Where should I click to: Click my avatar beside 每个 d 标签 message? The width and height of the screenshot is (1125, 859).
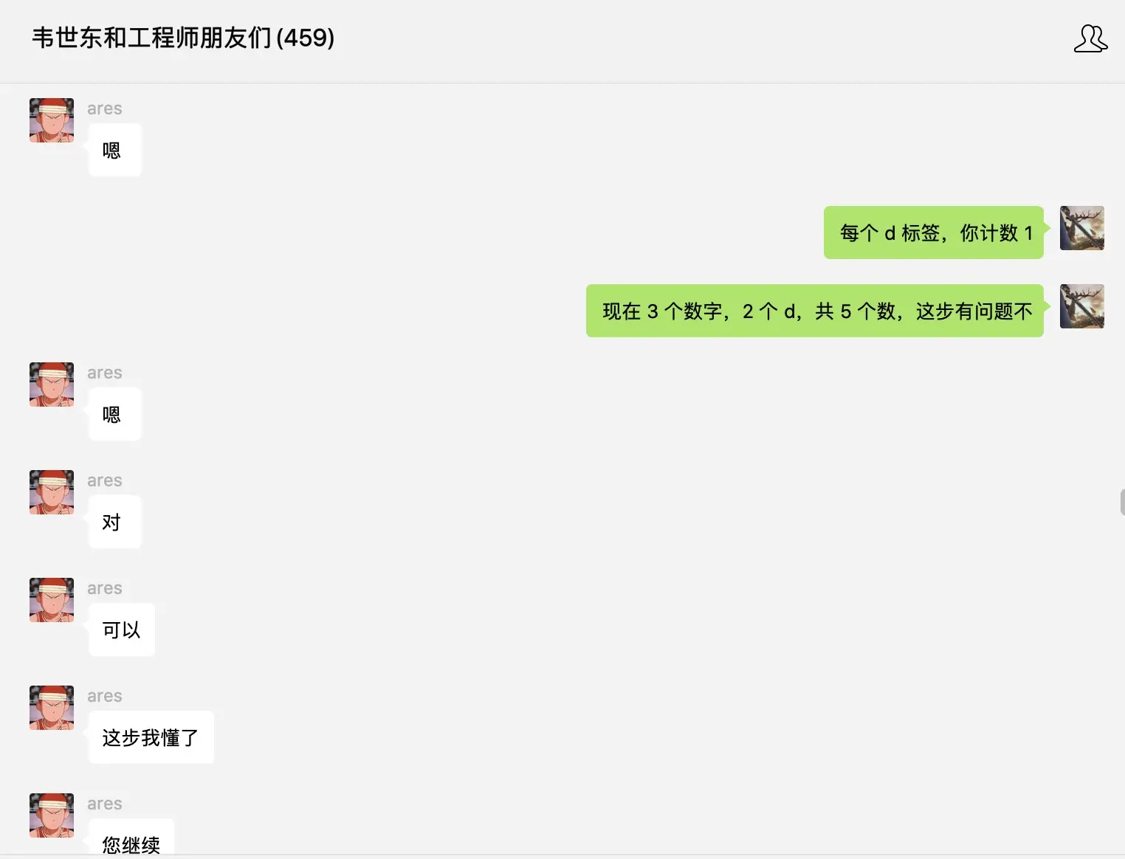pos(1082,228)
